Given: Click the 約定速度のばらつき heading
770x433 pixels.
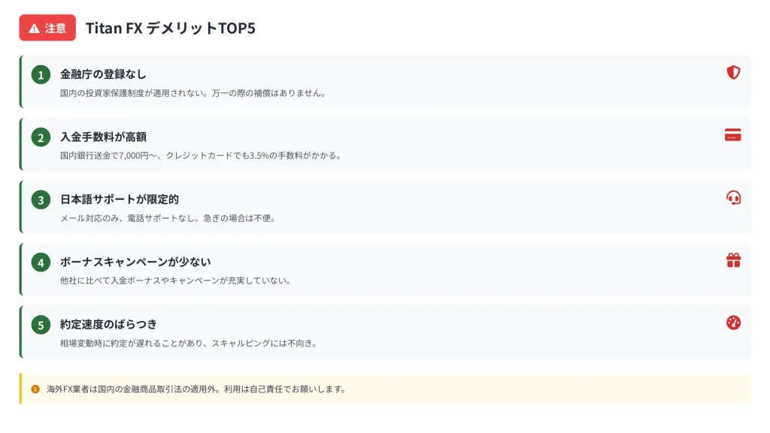Looking at the screenshot, I should 108,324.
